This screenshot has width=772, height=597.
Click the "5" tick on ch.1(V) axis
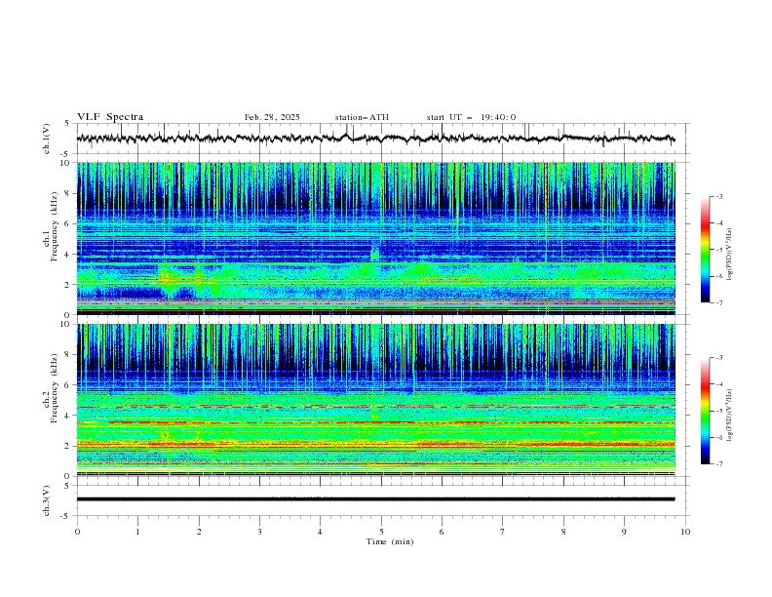(68, 124)
